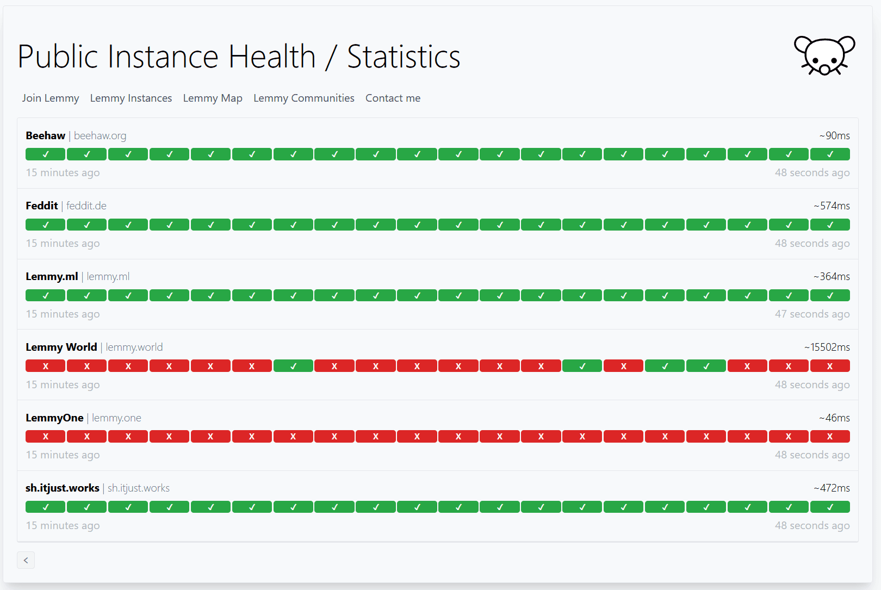
Task: Click the last green check in Feddit row
Action: pyautogui.click(x=830, y=225)
